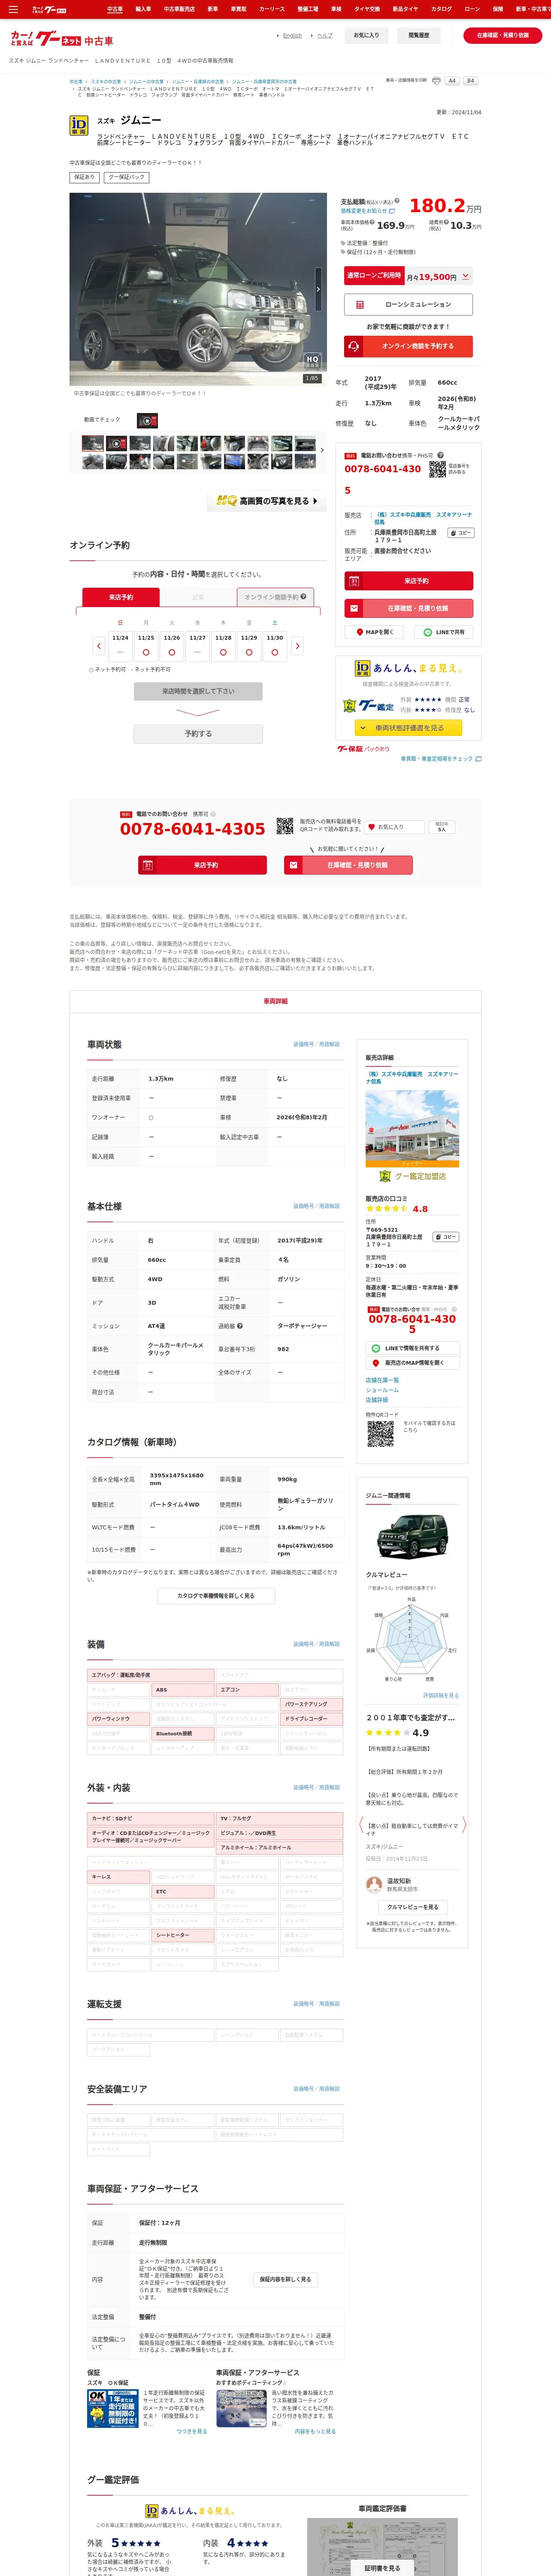The width and height of the screenshot is (551, 2576).
Task: Play the video check thumbnail under 動画でチェック
Action: pyautogui.click(x=147, y=420)
